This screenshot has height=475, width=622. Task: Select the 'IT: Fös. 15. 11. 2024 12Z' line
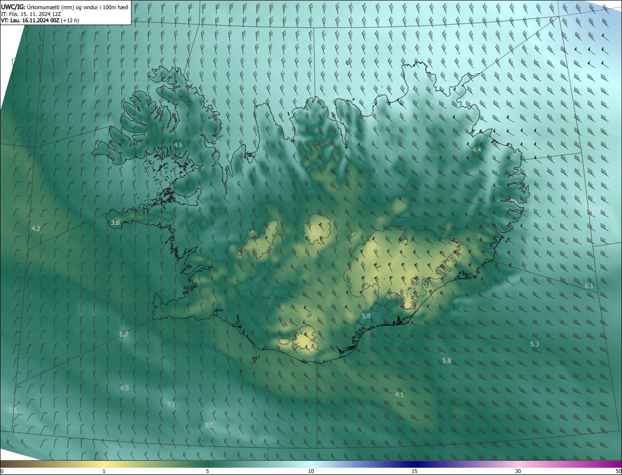(31, 14)
